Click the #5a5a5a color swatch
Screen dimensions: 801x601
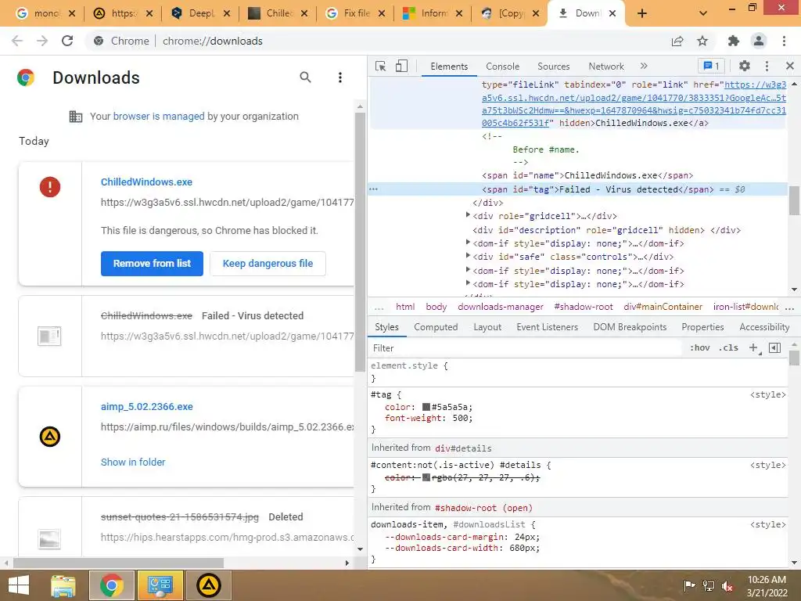point(426,407)
